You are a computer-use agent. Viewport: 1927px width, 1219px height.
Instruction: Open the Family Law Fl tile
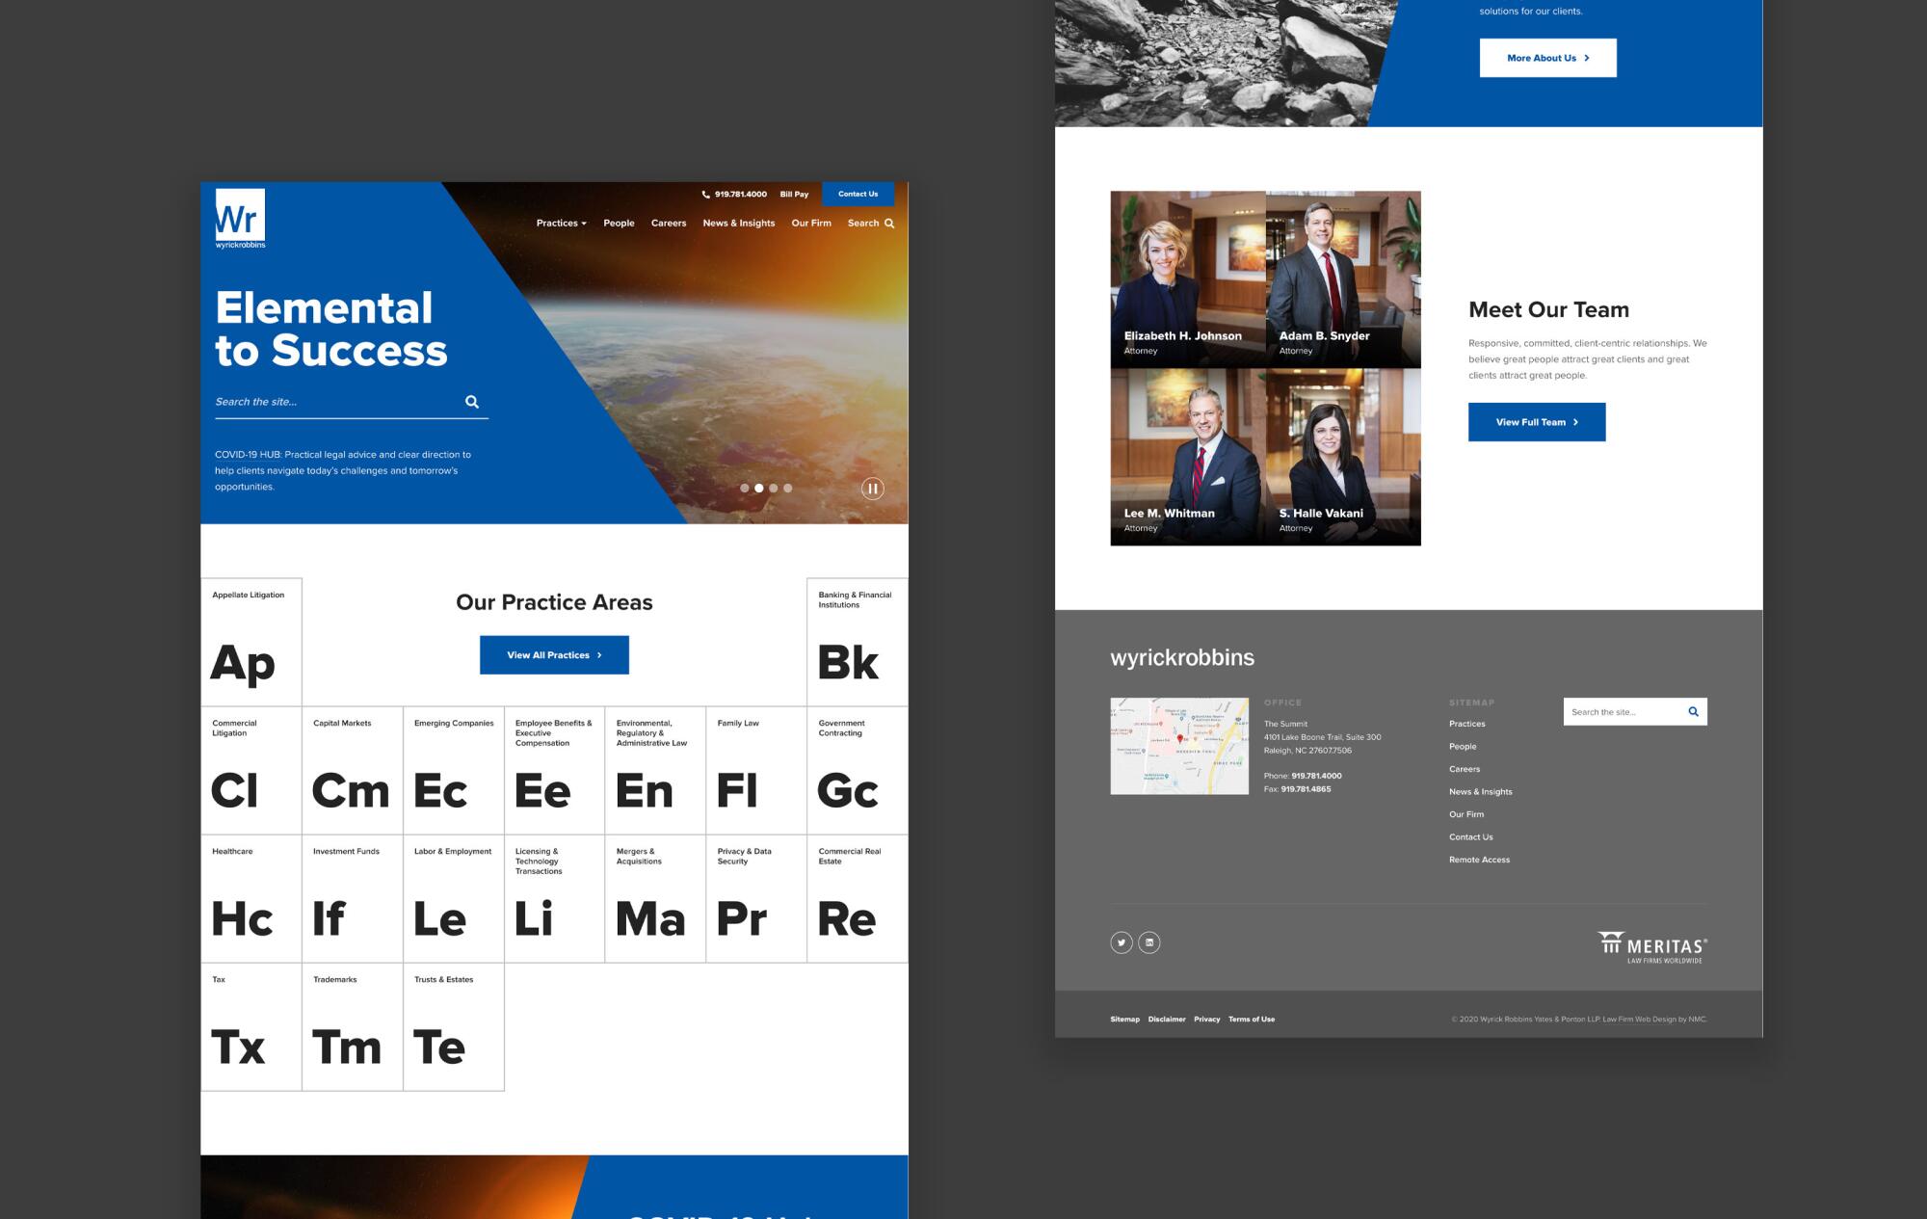click(755, 771)
